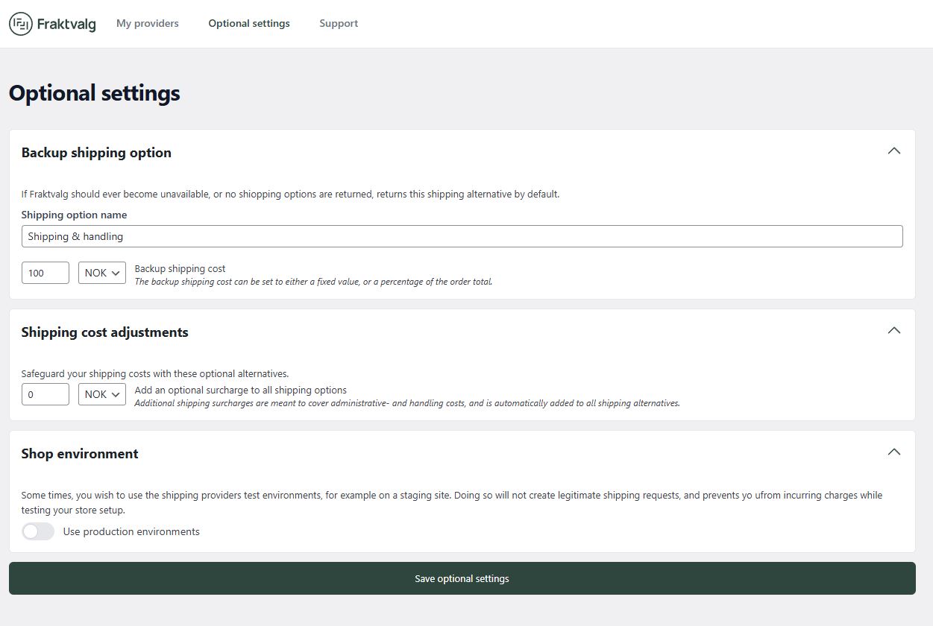The image size is (933, 626).
Task: Open the backup shipping cost NOK dropdown
Action: [102, 273]
